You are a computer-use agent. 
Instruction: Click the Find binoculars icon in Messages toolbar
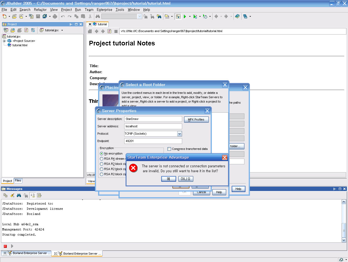point(19,195)
